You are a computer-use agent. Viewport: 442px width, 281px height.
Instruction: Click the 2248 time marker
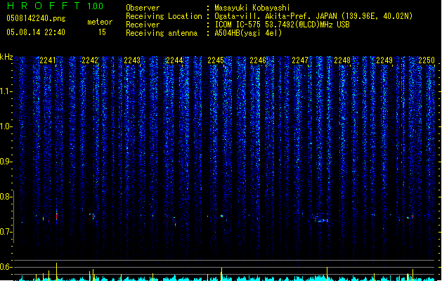(x=342, y=60)
